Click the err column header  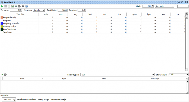pyautogui.click(x=163, y=14)
